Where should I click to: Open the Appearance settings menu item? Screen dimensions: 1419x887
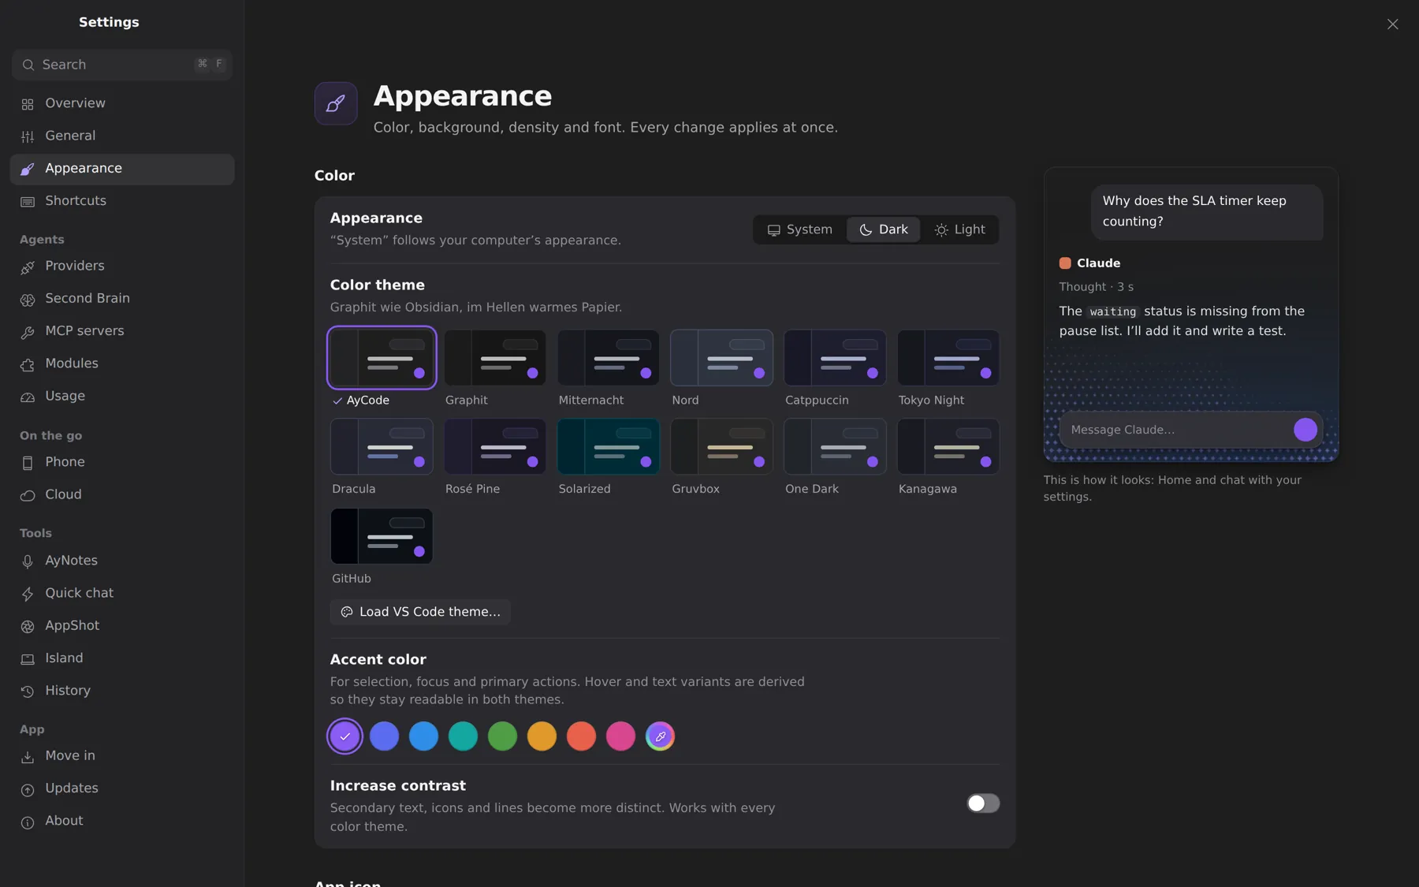tap(122, 170)
